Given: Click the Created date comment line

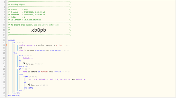Looking at the screenshot, I should (40, 12).
